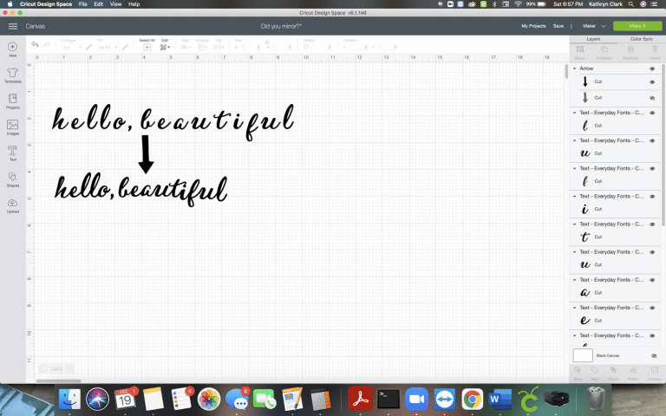This screenshot has width=666, height=416.
Task: Click the Blank Canvas color swatch
Action: (x=583, y=355)
